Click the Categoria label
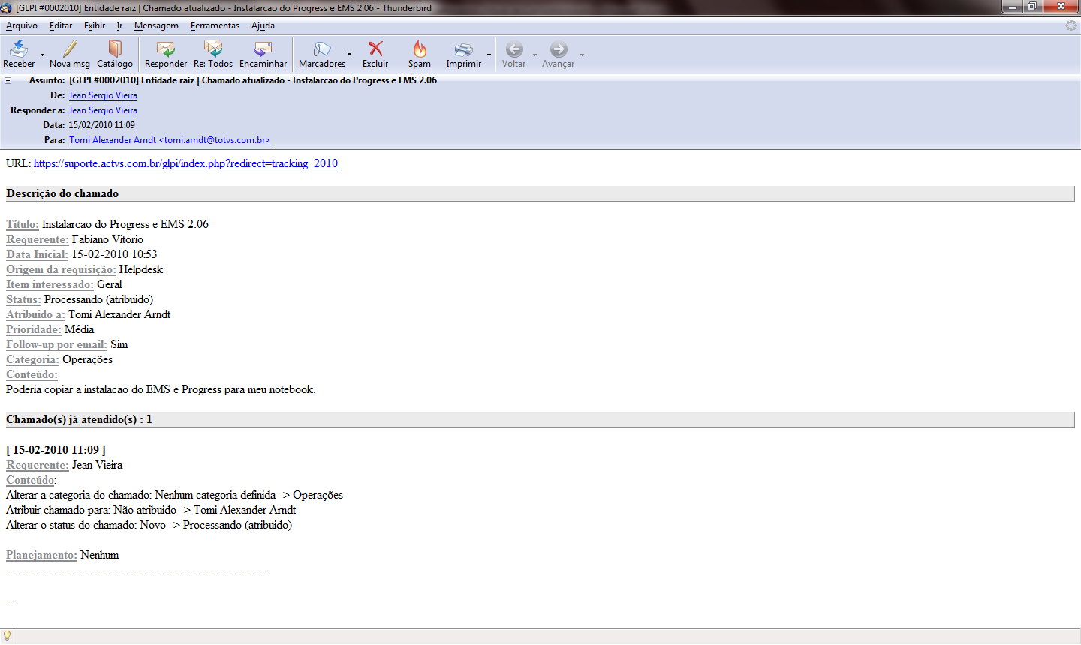1081x645 pixels. (32, 359)
